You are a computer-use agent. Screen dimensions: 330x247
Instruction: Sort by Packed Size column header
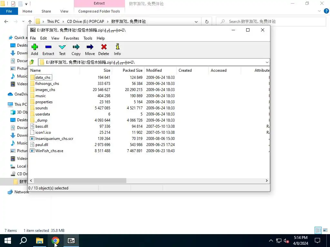tap(128, 70)
